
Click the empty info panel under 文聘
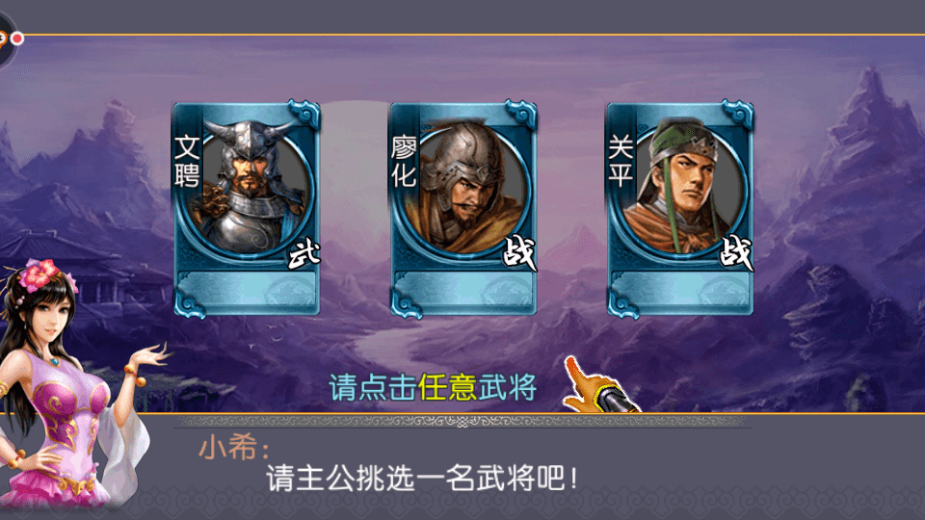(247, 290)
